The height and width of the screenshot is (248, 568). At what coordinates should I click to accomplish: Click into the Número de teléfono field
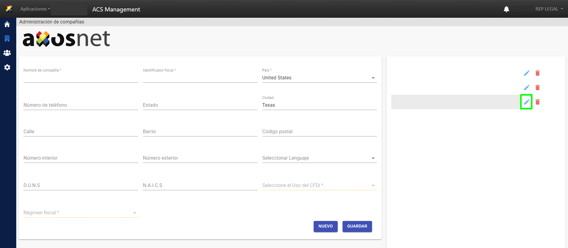coord(80,105)
